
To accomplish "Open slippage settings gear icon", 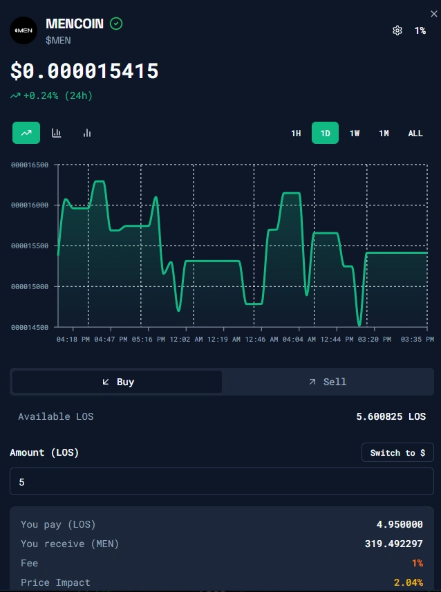I will [397, 30].
